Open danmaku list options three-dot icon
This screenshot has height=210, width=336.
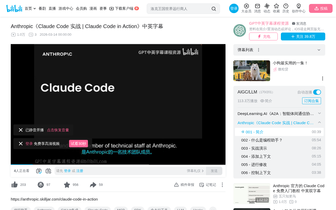point(259,50)
